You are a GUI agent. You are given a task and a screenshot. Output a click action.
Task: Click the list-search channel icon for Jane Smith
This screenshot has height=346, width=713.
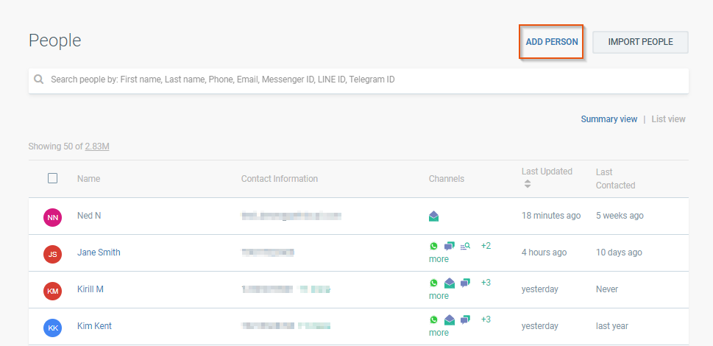click(465, 247)
